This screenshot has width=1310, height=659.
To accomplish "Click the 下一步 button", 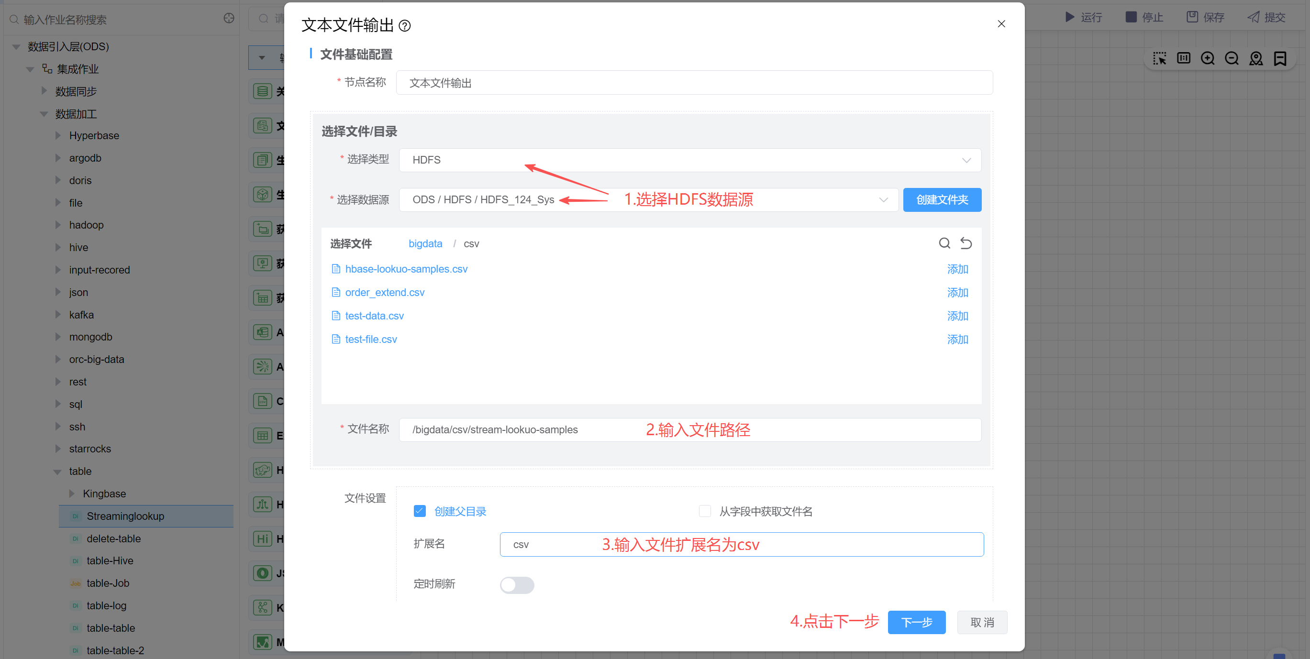I will coord(916,622).
